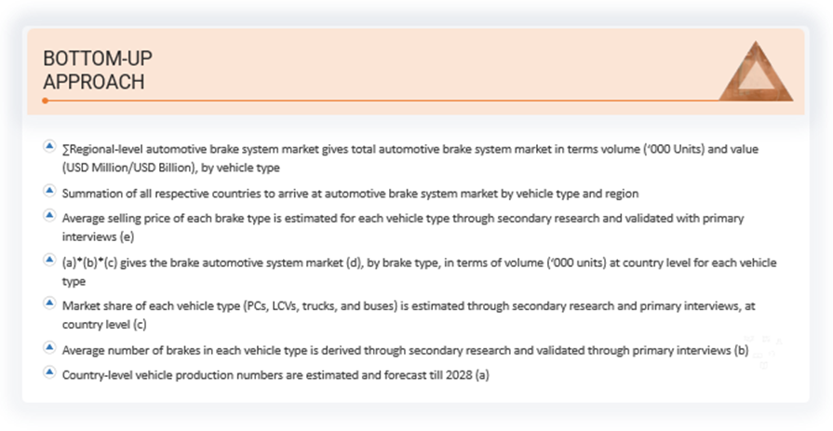Screen dimensions: 833x431
Task: Click bullet icon beside the (a)*(b)*(c) formula
Action: [48, 260]
